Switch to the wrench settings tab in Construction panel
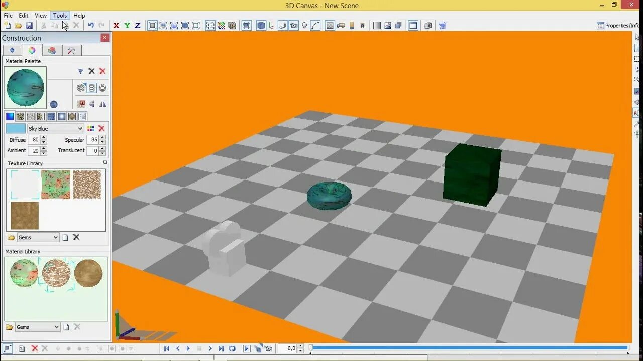This screenshot has height=361, width=643. 71,50
